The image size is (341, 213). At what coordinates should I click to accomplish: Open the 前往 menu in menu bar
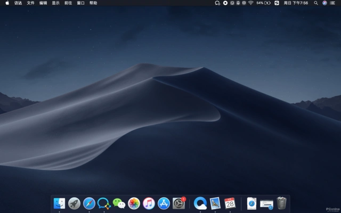(68, 3)
